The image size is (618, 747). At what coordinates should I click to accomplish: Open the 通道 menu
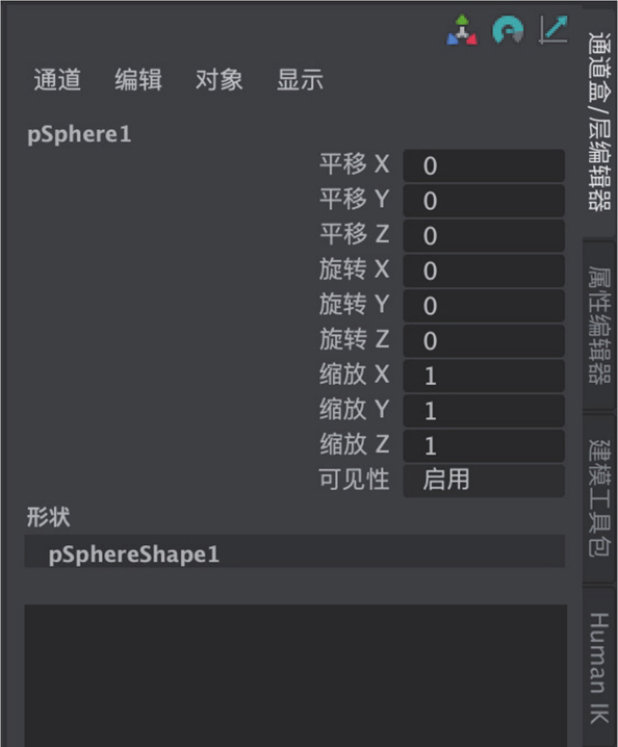click(x=57, y=79)
